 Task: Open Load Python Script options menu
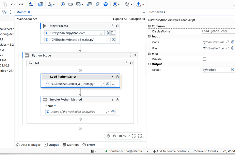pyautogui.click(x=112, y=77)
